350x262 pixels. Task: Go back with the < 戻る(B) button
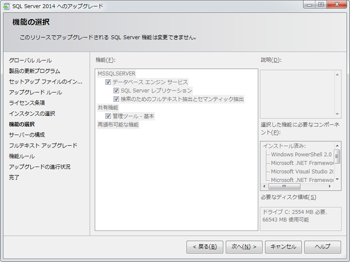tap(205, 247)
